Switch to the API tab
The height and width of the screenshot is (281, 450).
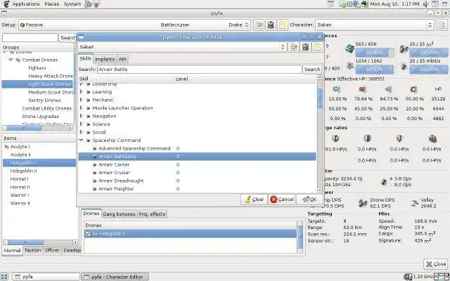point(122,59)
